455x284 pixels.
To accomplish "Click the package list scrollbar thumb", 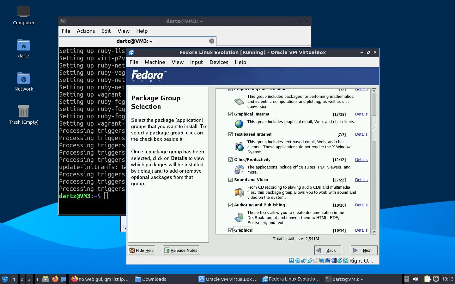I will [x=374, y=128].
